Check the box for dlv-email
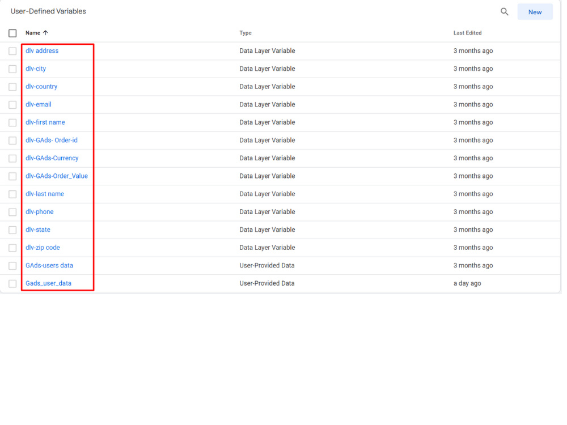The image size is (567, 425). click(12, 105)
